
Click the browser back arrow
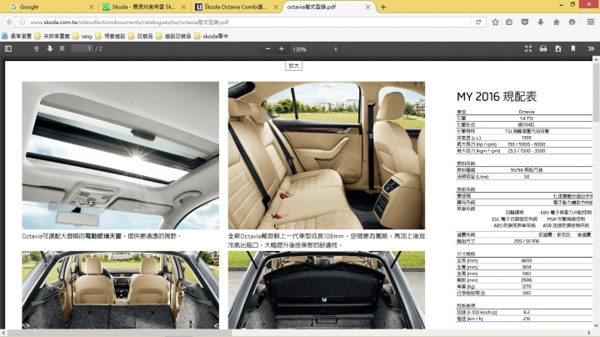click(x=9, y=23)
